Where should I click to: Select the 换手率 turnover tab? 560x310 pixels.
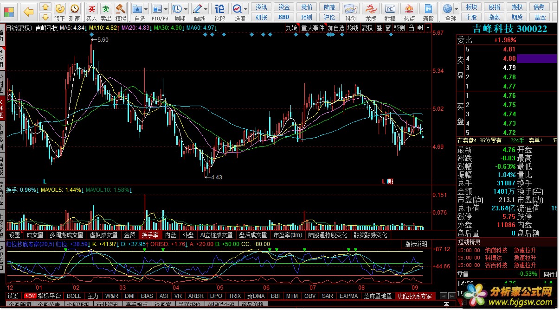tap(150, 235)
